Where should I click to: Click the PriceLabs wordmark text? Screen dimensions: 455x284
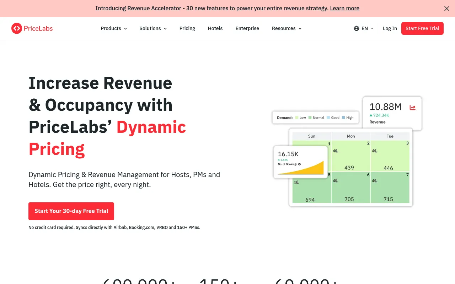[x=38, y=28]
